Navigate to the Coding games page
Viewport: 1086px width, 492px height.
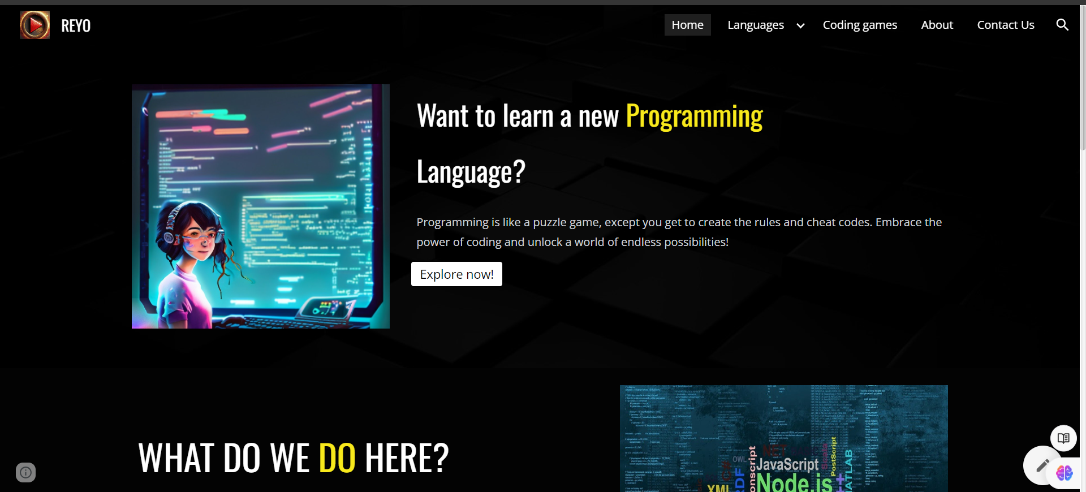pyautogui.click(x=860, y=25)
